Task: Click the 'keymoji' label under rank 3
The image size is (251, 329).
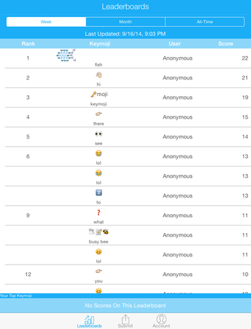Action: 98,104
